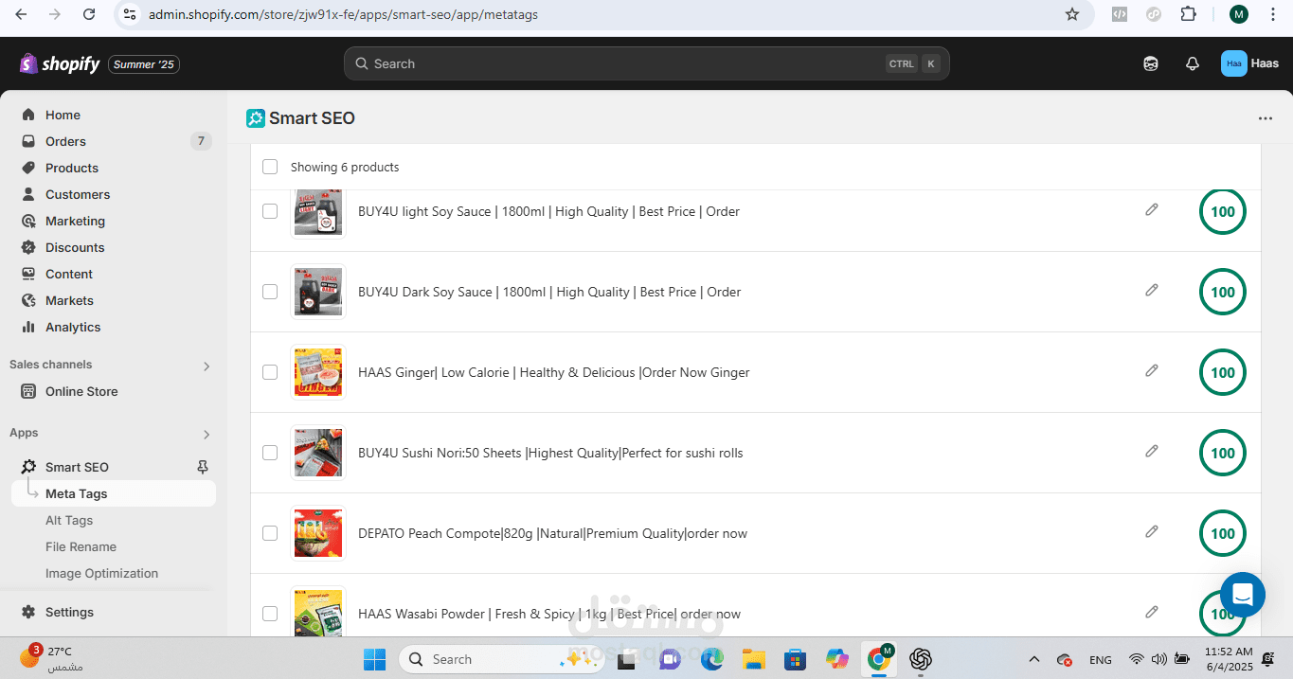1293x679 pixels.
Task: Click the Shopify admin search box
Action: (646, 63)
